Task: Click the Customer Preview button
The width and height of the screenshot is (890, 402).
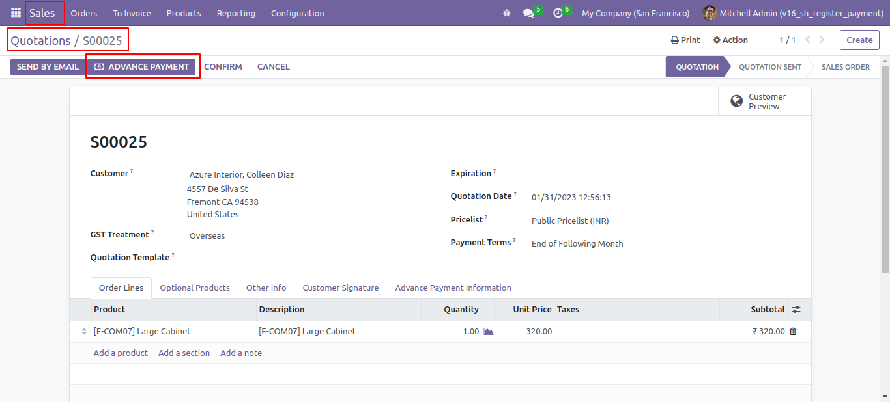Action: pyautogui.click(x=765, y=101)
